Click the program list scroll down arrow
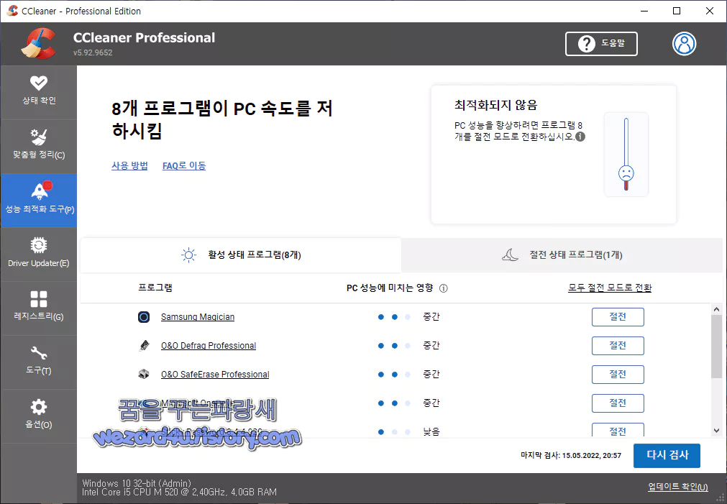This screenshot has width=727, height=504. pos(716,431)
